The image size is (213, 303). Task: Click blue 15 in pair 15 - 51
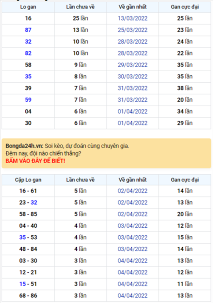(23, 284)
